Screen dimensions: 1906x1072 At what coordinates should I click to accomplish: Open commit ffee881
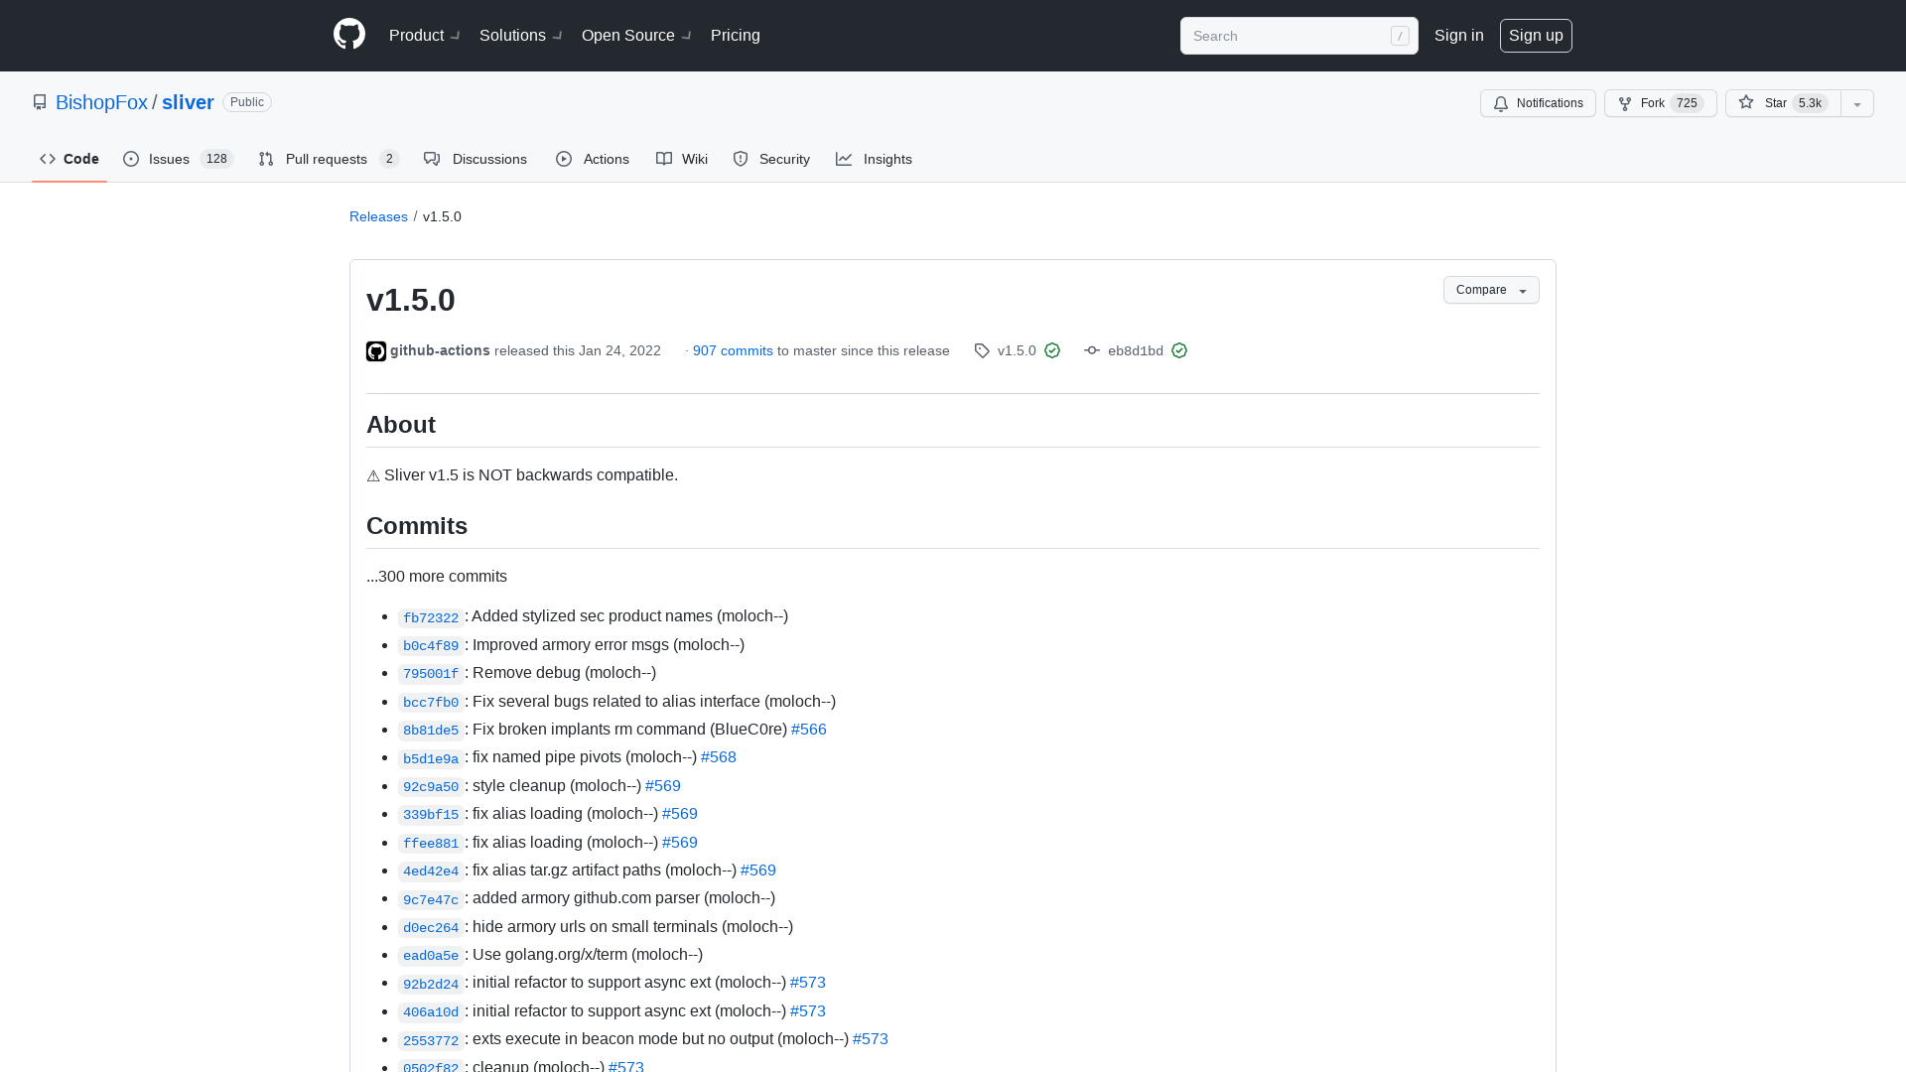[x=431, y=843]
